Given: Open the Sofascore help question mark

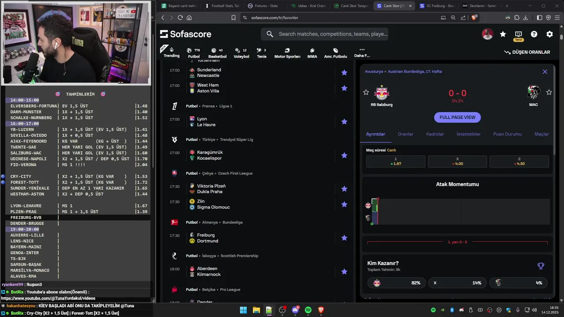Looking at the screenshot, I should point(534,34).
